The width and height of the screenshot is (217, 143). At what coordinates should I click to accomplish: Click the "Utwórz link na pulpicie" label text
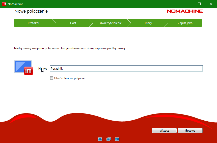coord(69,78)
